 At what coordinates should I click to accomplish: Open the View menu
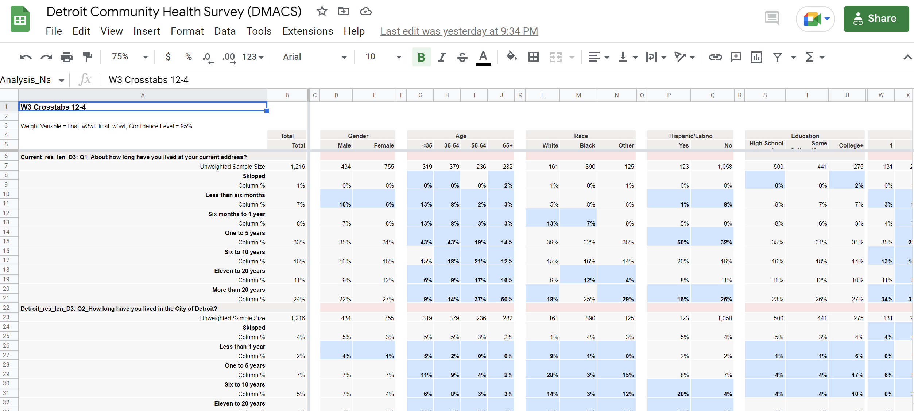(x=112, y=31)
